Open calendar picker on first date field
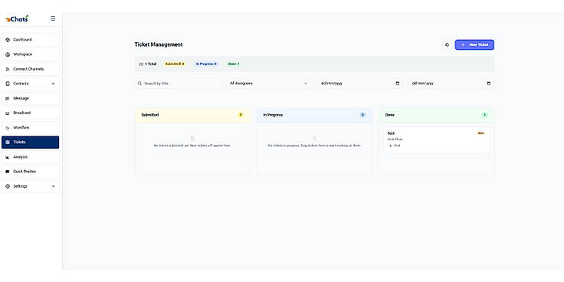The height and width of the screenshot is (282, 564). 398,83
